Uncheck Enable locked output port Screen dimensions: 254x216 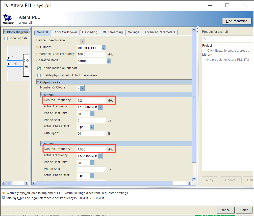coord(39,68)
